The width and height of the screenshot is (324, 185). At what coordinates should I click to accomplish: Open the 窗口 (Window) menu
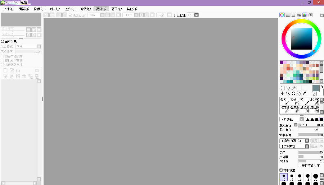(116, 9)
